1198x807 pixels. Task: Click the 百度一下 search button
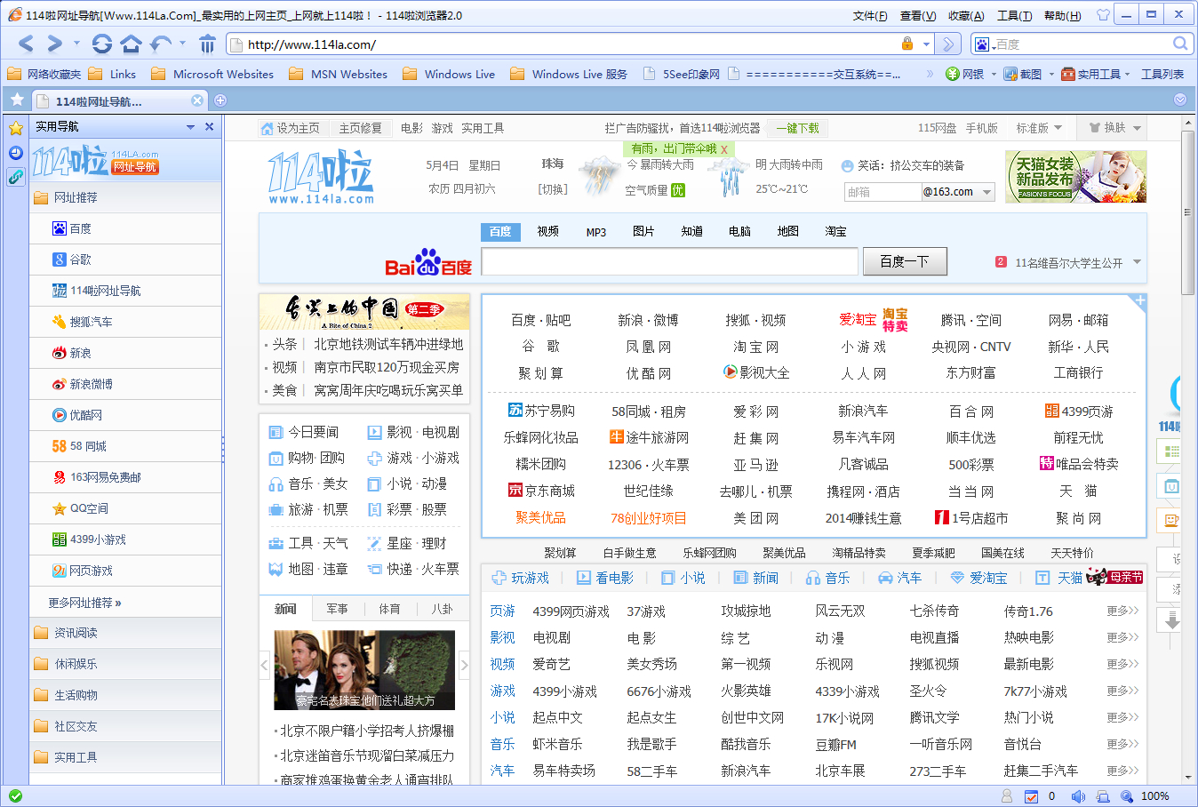pos(904,261)
